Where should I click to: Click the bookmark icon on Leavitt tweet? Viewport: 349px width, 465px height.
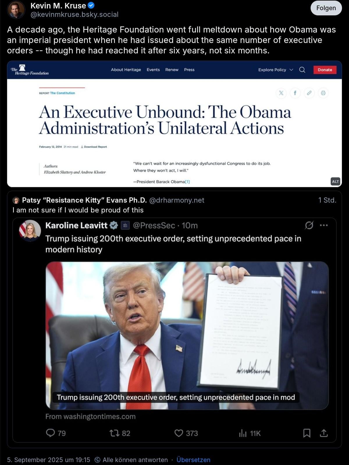click(307, 433)
